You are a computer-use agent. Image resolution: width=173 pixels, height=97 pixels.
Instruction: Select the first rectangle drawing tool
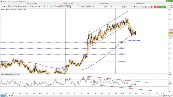pos(47,6)
